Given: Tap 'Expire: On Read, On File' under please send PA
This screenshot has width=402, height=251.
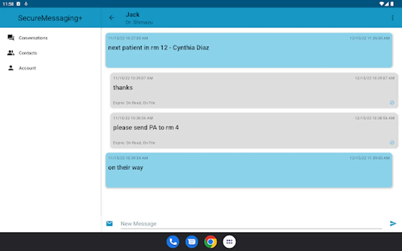Looking at the screenshot, I should [134, 143].
